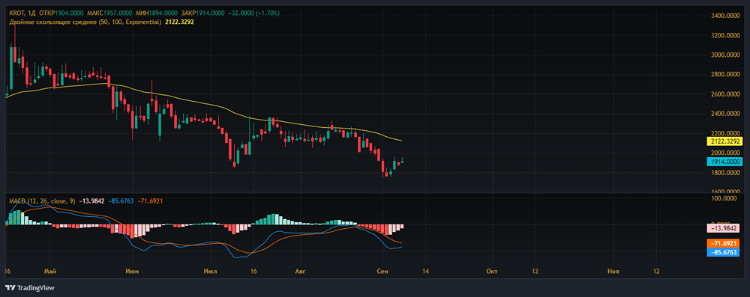Click the ОТКР 1904.0000 open value
The height and width of the screenshot is (297, 750).
62,13
